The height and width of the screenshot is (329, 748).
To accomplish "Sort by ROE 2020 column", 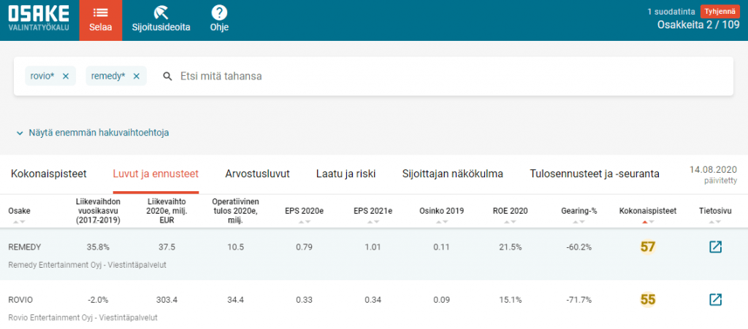I will click(x=509, y=211).
